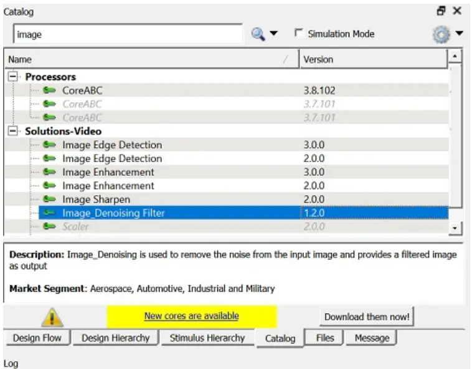Open the search options dropdown arrow
The height and width of the screenshot is (369, 472).
click(x=274, y=34)
